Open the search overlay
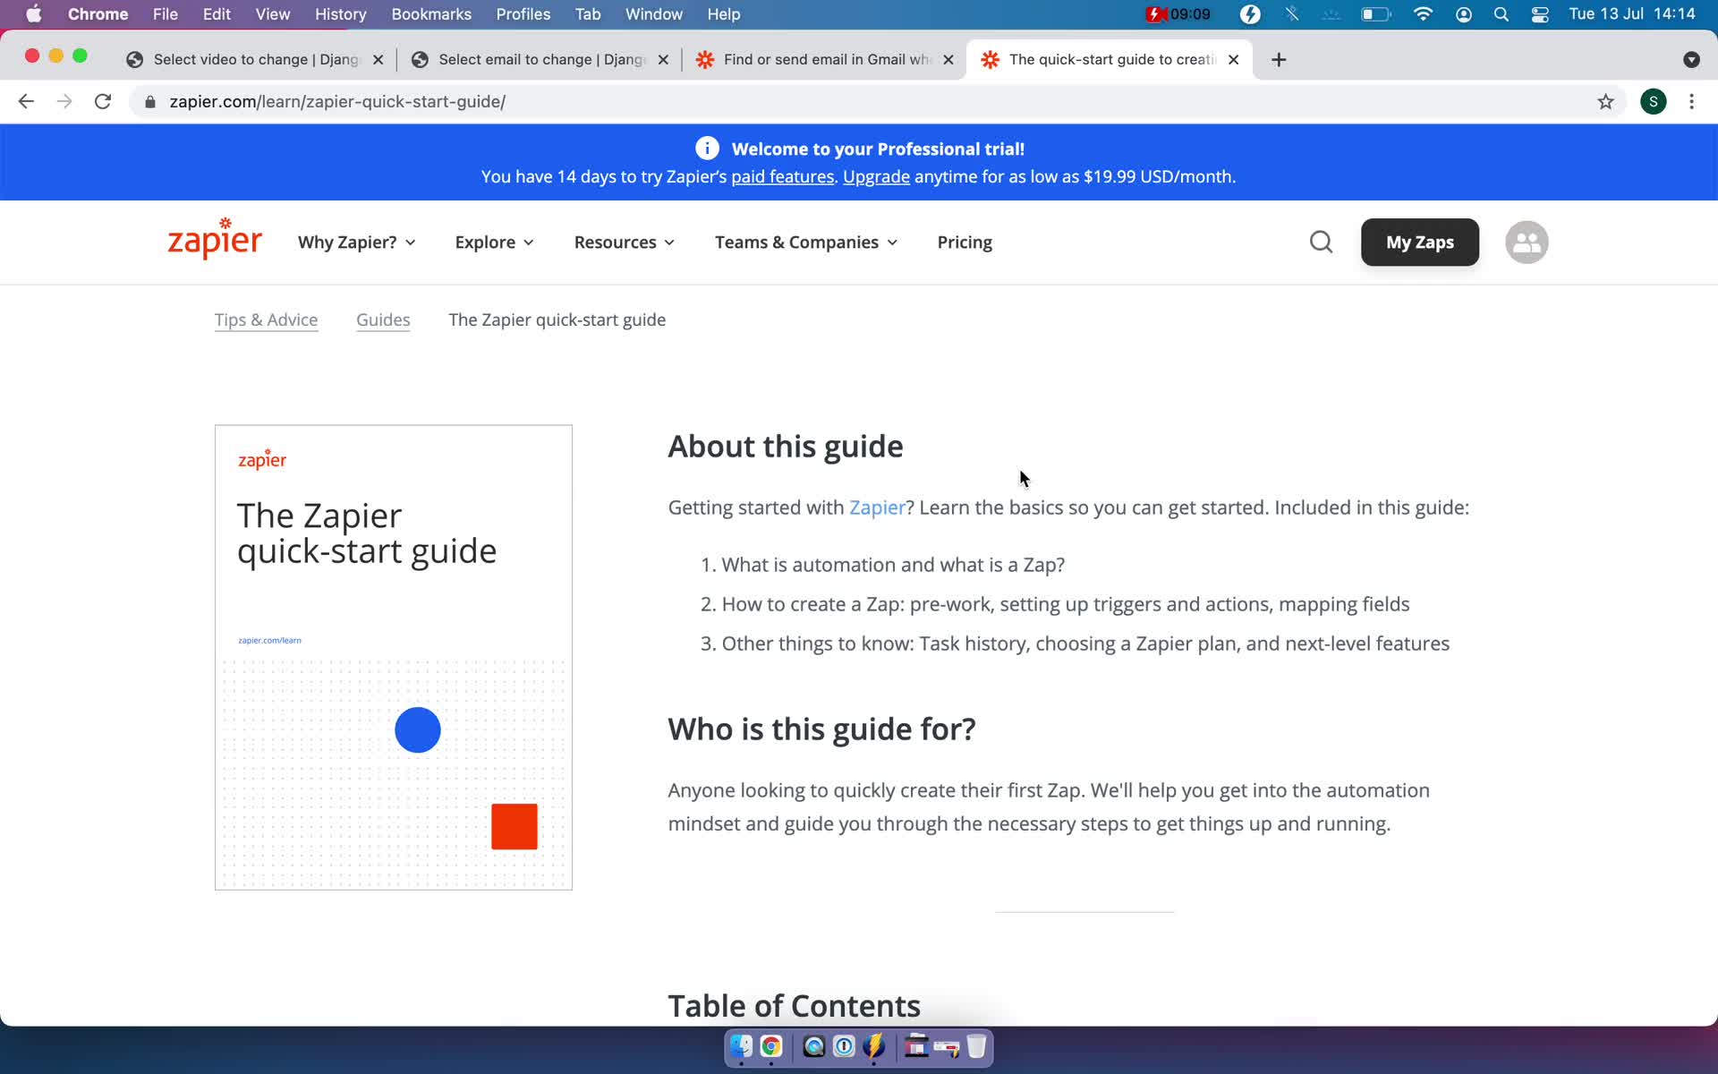The image size is (1718, 1074). tap(1320, 243)
